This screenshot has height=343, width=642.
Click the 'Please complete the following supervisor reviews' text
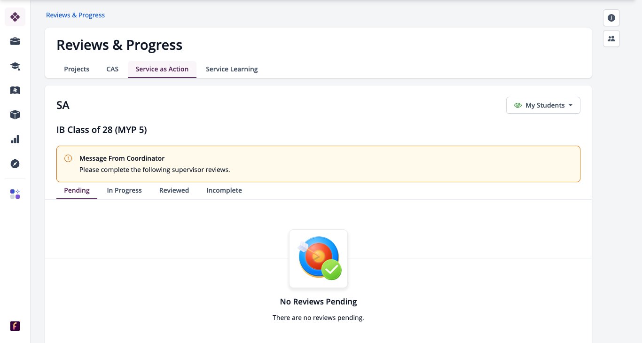pos(155,170)
